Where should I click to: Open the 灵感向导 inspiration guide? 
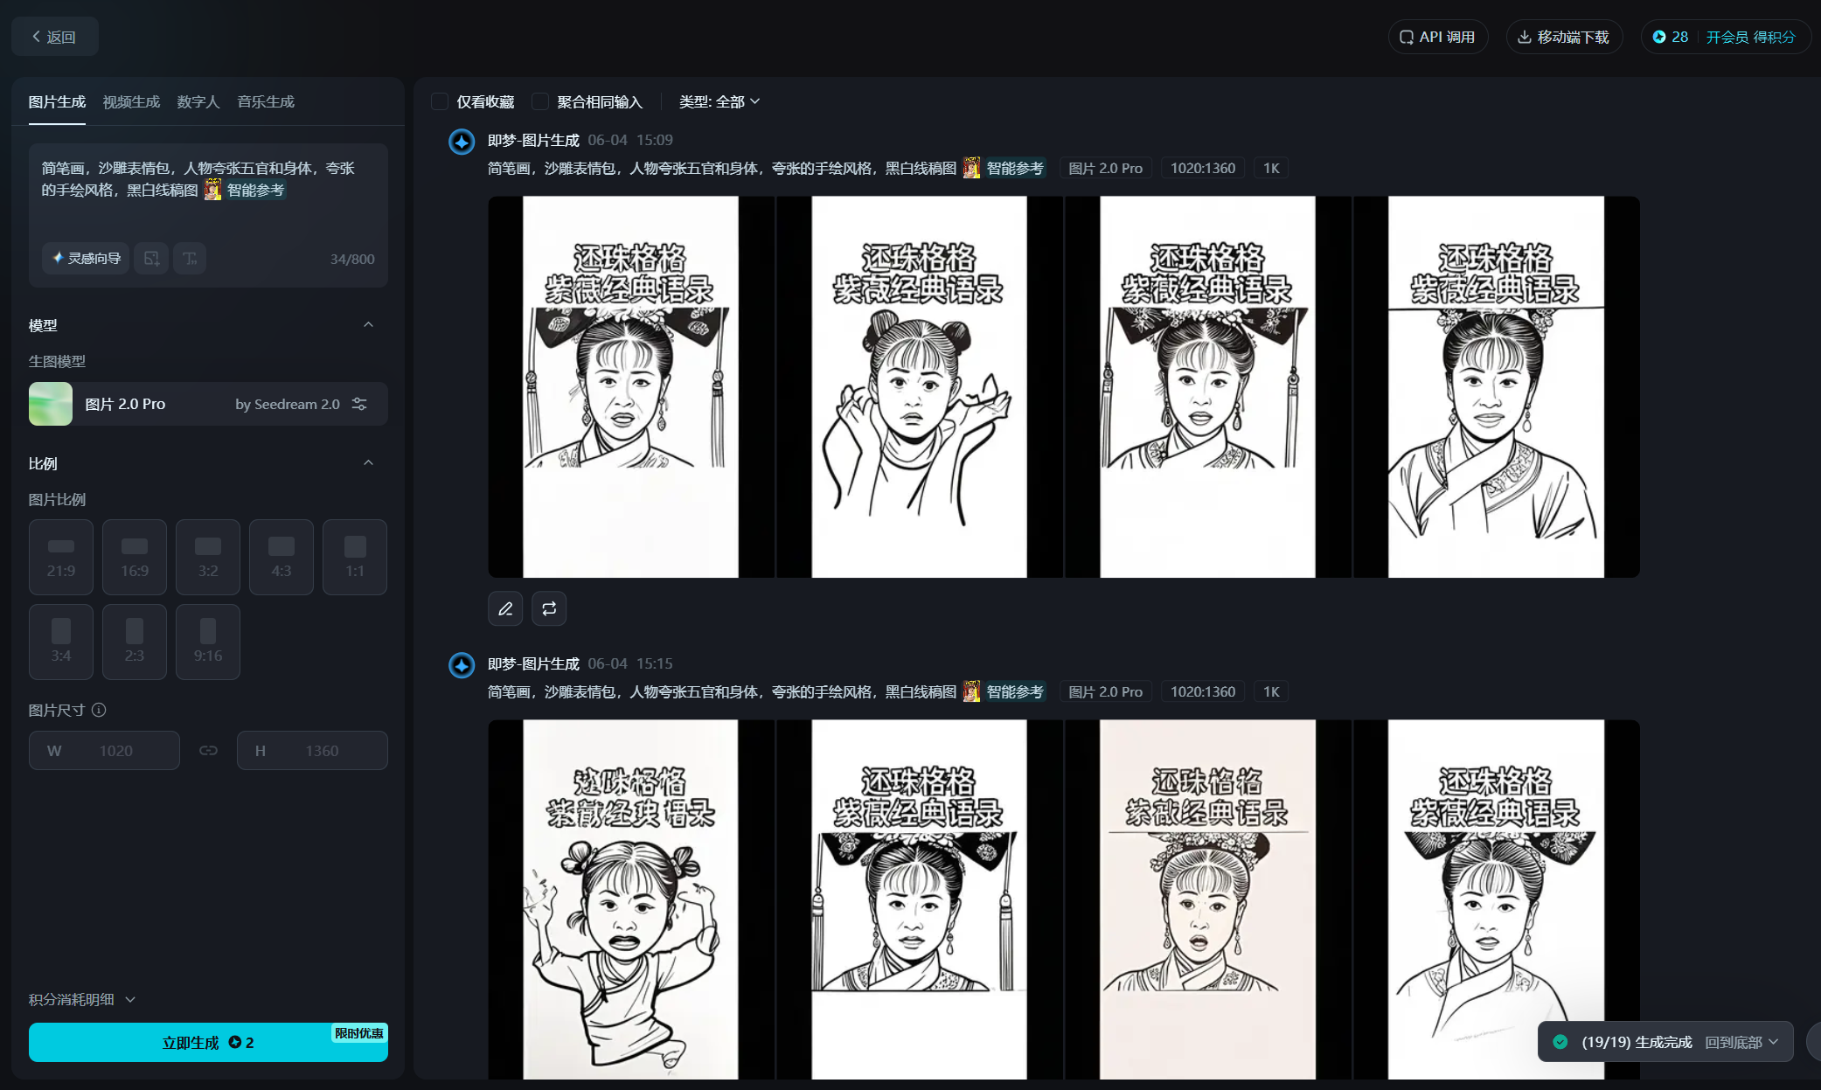click(x=86, y=258)
